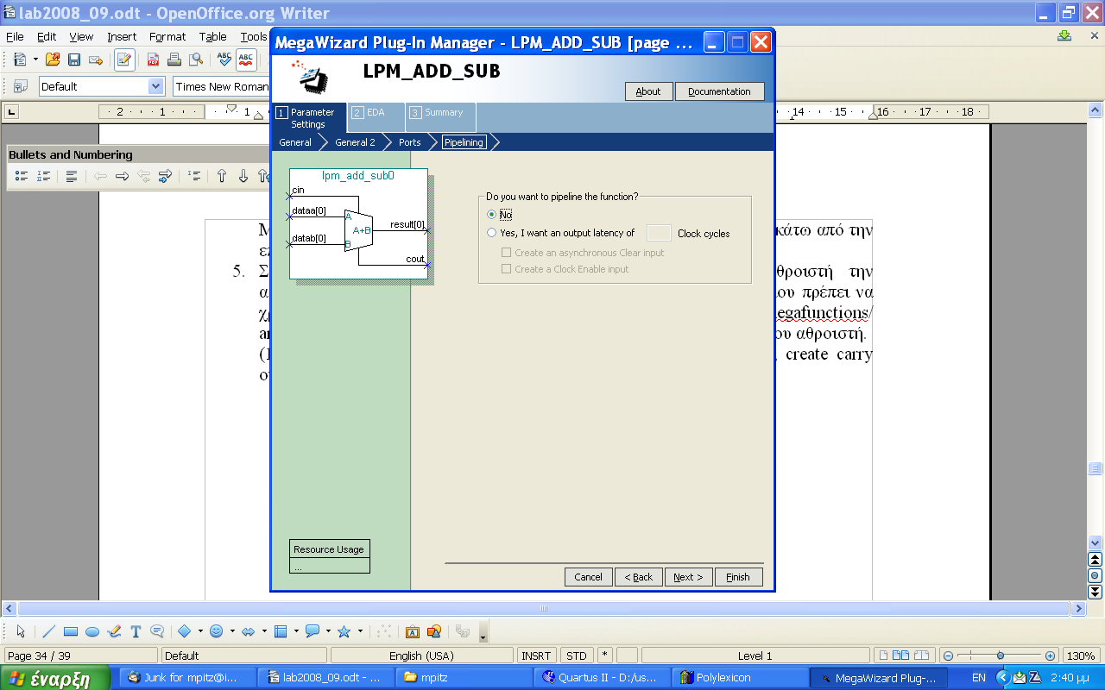Select 'Yes, I want an output latency' radio
1105x690 pixels.
[x=492, y=233]
